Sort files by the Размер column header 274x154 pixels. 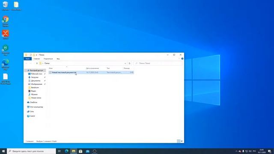(127, 68)
